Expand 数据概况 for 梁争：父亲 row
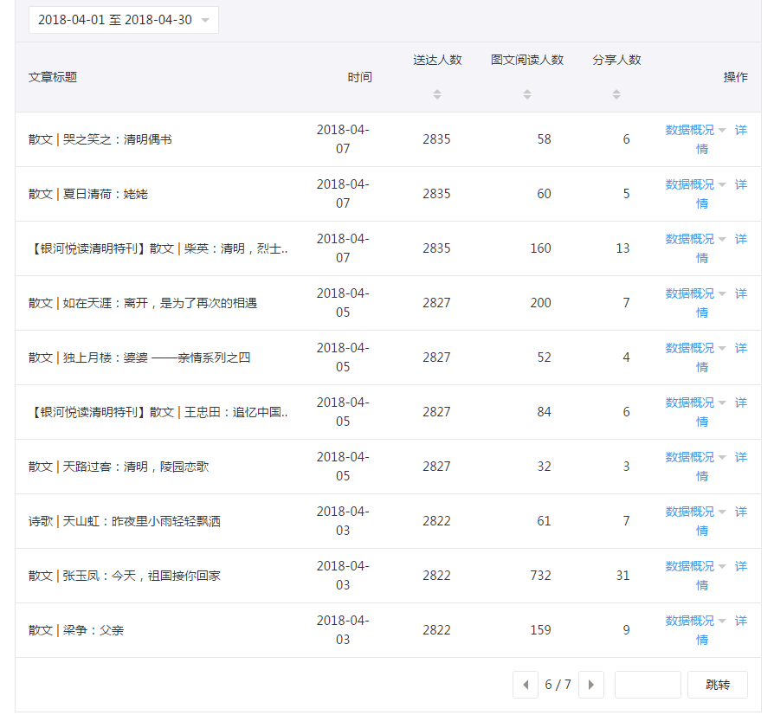Image resolution: width=774 pixels, height=715 pixels. 695,621
